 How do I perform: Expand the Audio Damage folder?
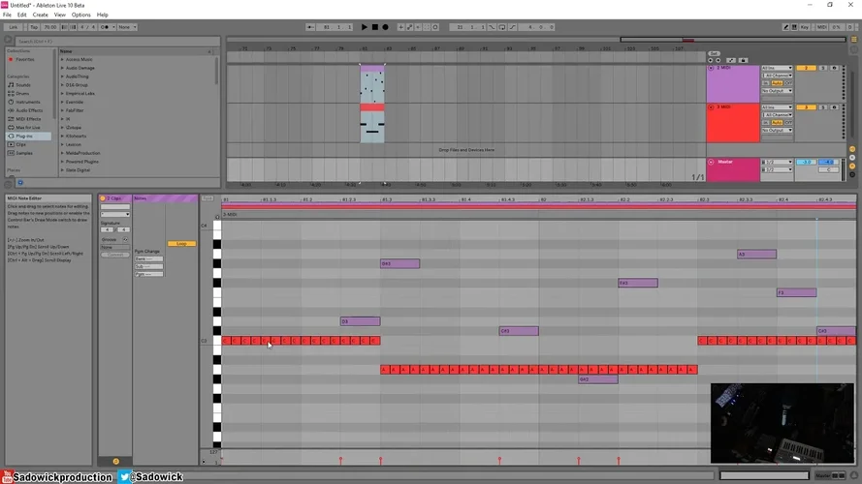(x=62, y=68)
